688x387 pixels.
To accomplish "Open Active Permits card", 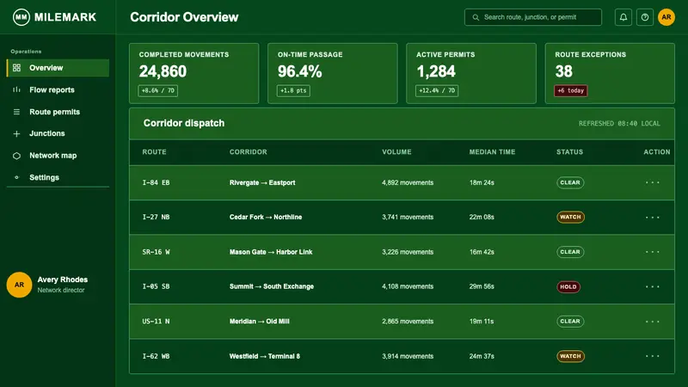I will (x=471, y=73).
